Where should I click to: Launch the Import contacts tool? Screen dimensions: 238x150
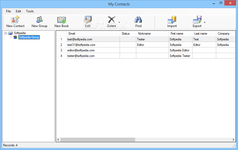click(x=172, y=20)
